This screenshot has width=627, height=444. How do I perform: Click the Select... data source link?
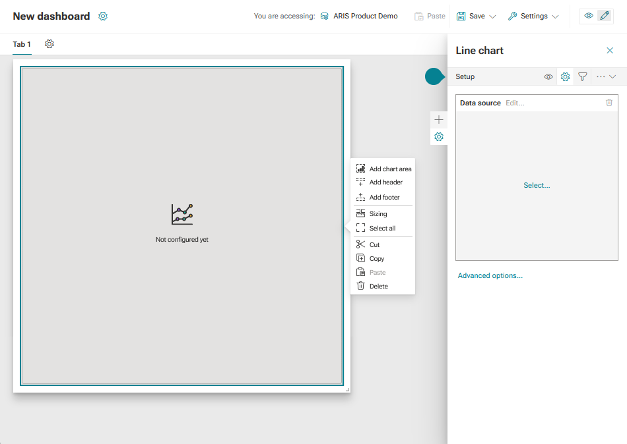coord(537,185)
